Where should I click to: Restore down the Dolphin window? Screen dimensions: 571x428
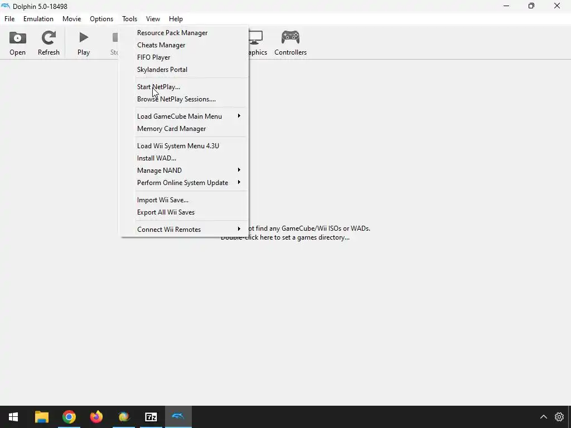531,6
